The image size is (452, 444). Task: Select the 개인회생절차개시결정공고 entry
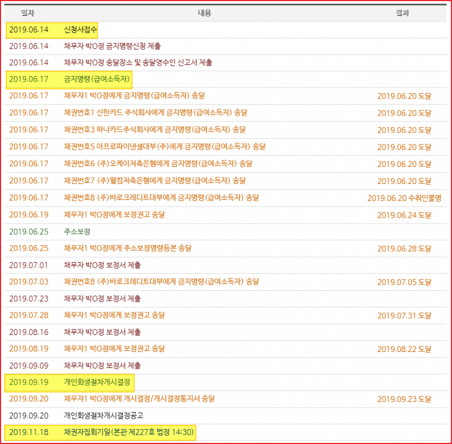click(x=104, y=415)
